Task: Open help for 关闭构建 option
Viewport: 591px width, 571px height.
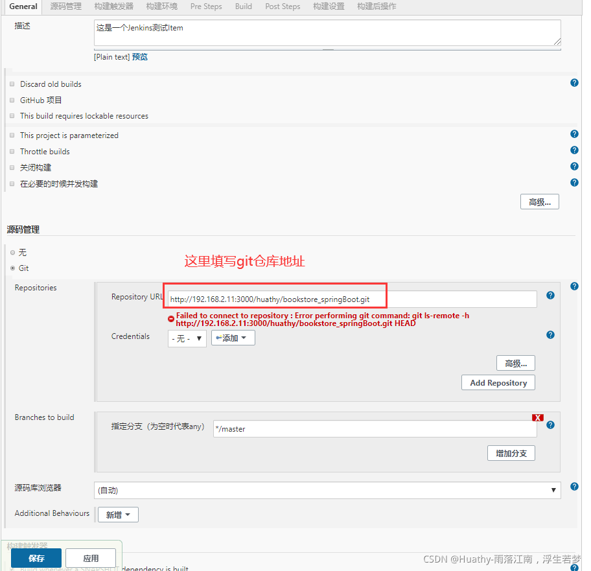Action: pyautogui.click(x=574, y=166)
